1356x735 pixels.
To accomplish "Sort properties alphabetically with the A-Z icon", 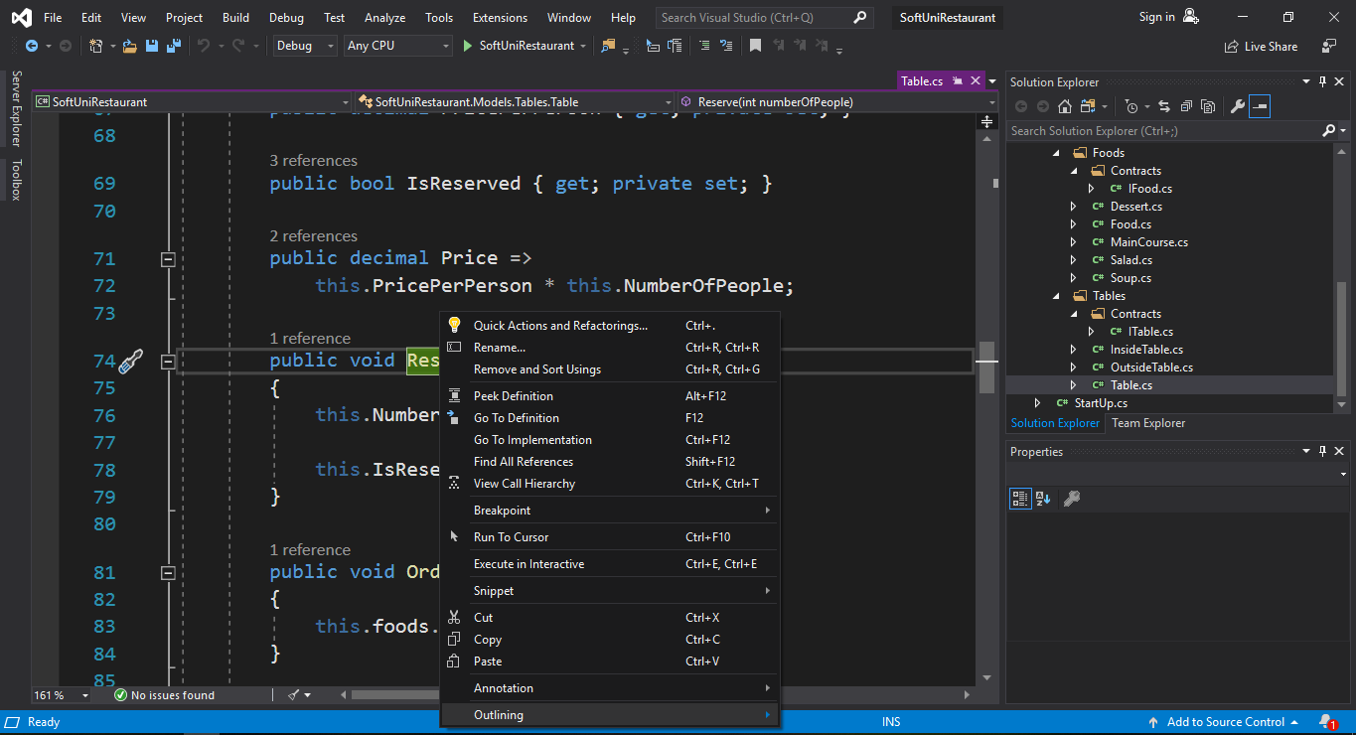I will (x=1043, y=499).
